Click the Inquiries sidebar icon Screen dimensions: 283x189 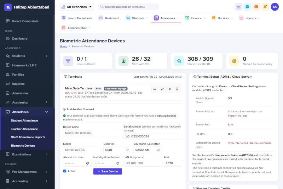[x=7, y=84]
